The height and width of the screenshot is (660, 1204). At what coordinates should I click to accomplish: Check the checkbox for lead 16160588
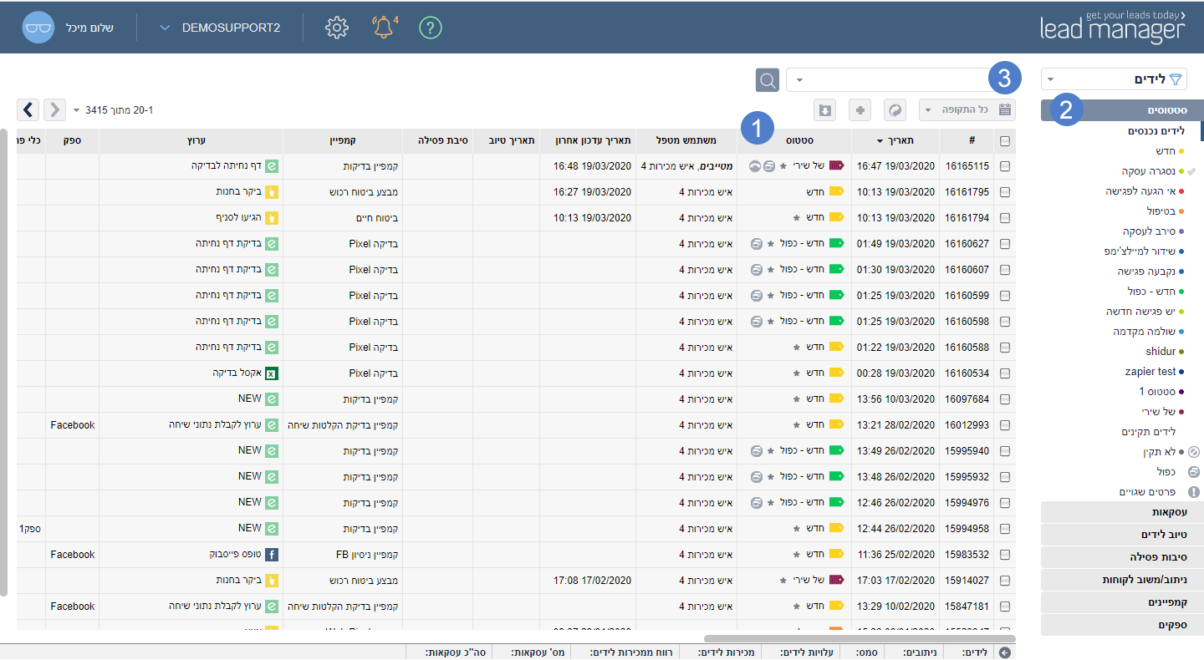click(x=1005, y=348)
